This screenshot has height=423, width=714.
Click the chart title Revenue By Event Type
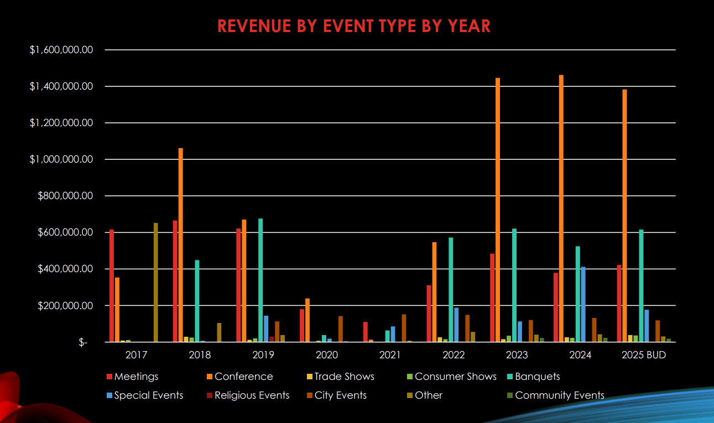(354, 26)
